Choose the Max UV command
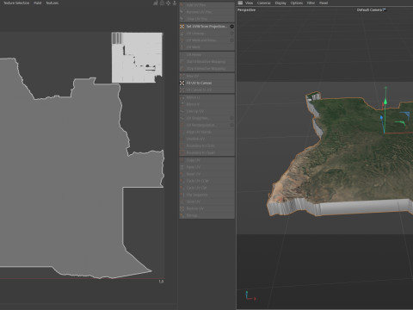Screen dimensions: 413x310 (206, 76)
